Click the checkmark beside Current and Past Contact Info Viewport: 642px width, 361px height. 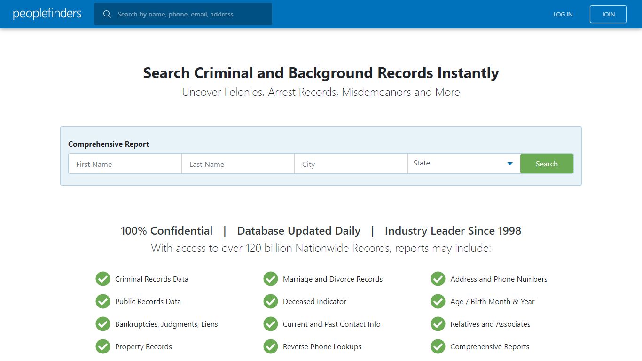tap(271, 324)
